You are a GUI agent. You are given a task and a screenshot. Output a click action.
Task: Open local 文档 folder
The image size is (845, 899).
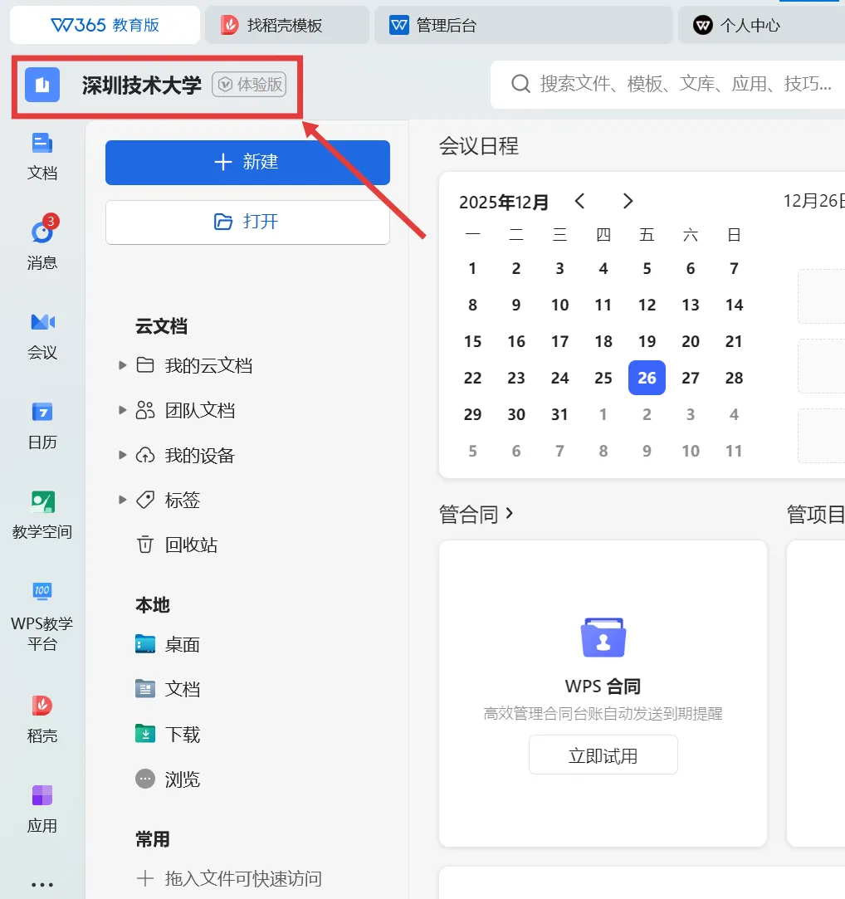(168, 689)
